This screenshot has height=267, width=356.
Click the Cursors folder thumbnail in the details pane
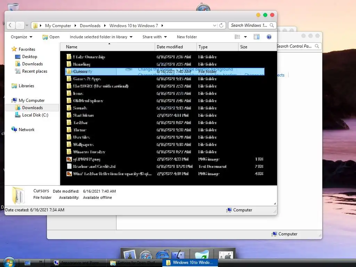click(x=18, y=195)
